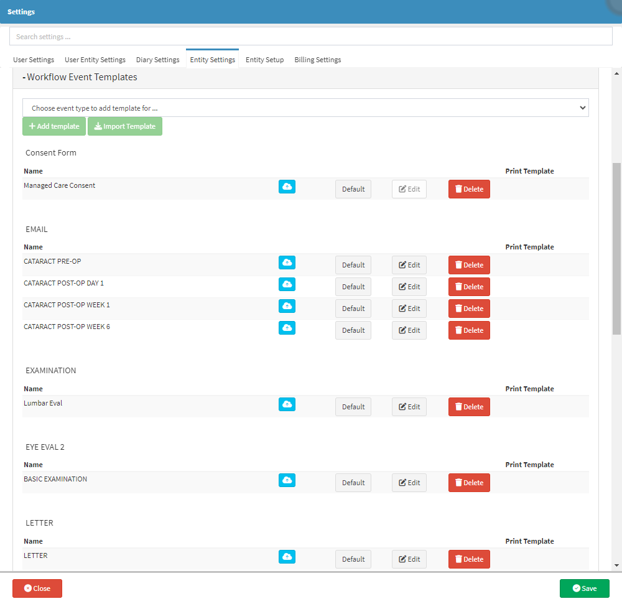Switch to the Billing Settings tab
Viewport: 622px width, 604px height.
coord(317,60)
